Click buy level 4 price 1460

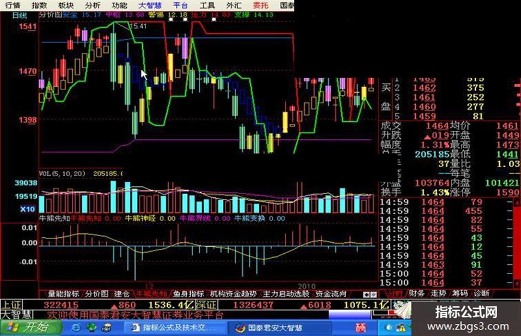click(x=424, y=107)
